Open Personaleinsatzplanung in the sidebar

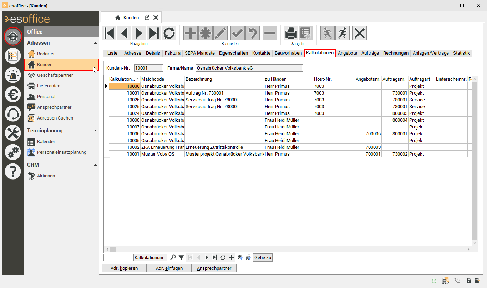click(x=62, y=152)
